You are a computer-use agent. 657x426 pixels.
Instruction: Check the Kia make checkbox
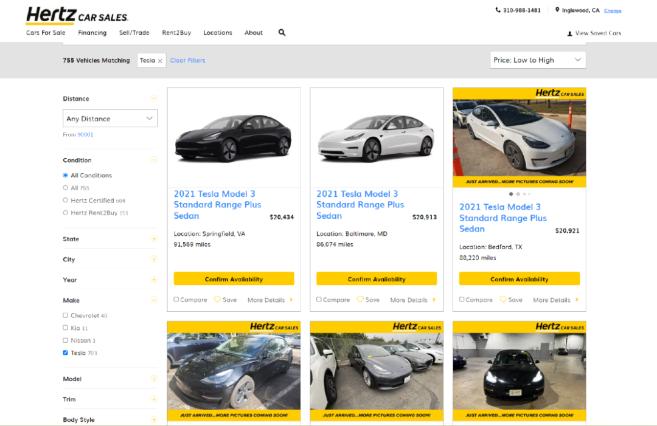pos(65,328)
